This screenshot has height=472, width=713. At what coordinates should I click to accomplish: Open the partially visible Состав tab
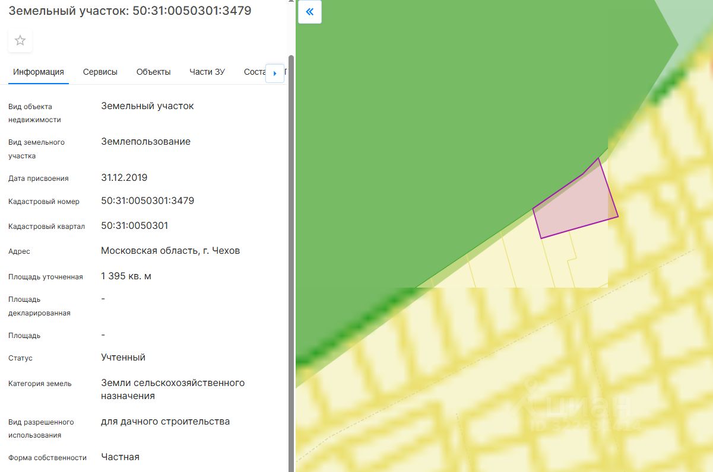point(254,72)
